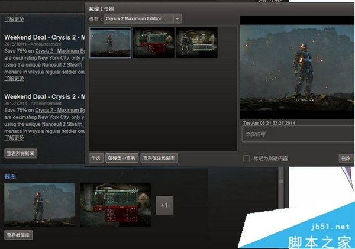This screenshot has width=355, height=249.
Task: Click the 2012/12/14 - Announcement date text
Action: pyautogui.click(x=33, y=104)
